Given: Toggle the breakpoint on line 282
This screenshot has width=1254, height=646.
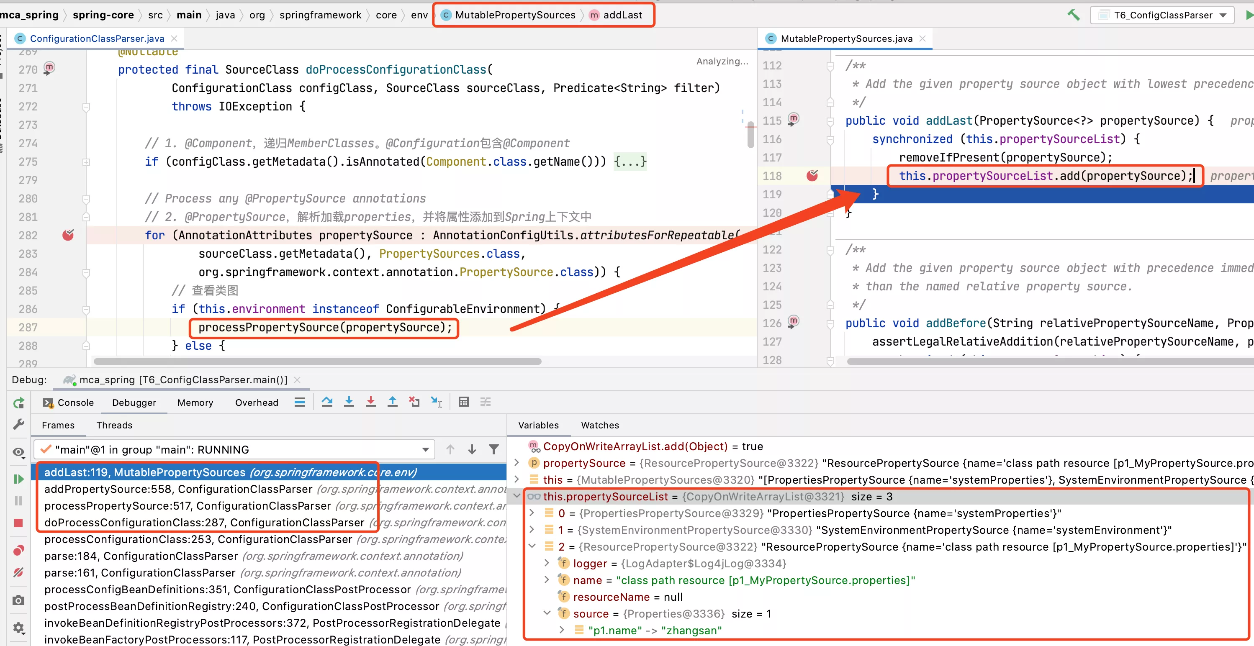Looking at the screenshot, I should pyautogui.click(x=68, y=235).
